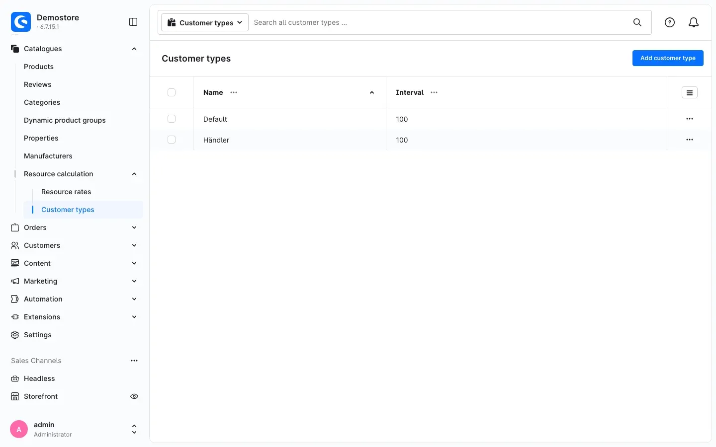Go to Products menu item
716x447 pixels.
39,67
